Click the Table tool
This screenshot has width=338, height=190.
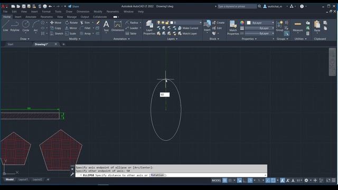(131, 34)
